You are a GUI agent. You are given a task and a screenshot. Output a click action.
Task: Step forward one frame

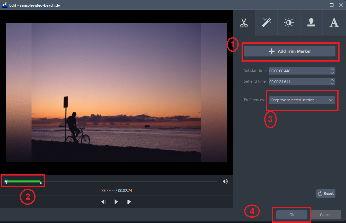pyautogui.click(x=129, y=202)
